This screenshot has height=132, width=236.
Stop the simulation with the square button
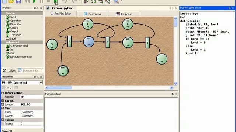coord(48,1)
